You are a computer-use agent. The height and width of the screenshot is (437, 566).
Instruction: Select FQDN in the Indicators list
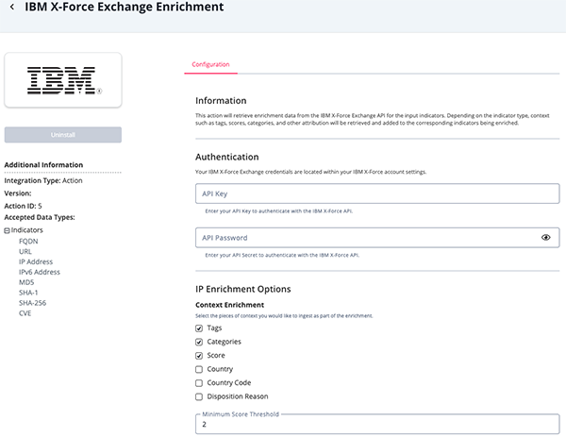click(x=28, y=242)
